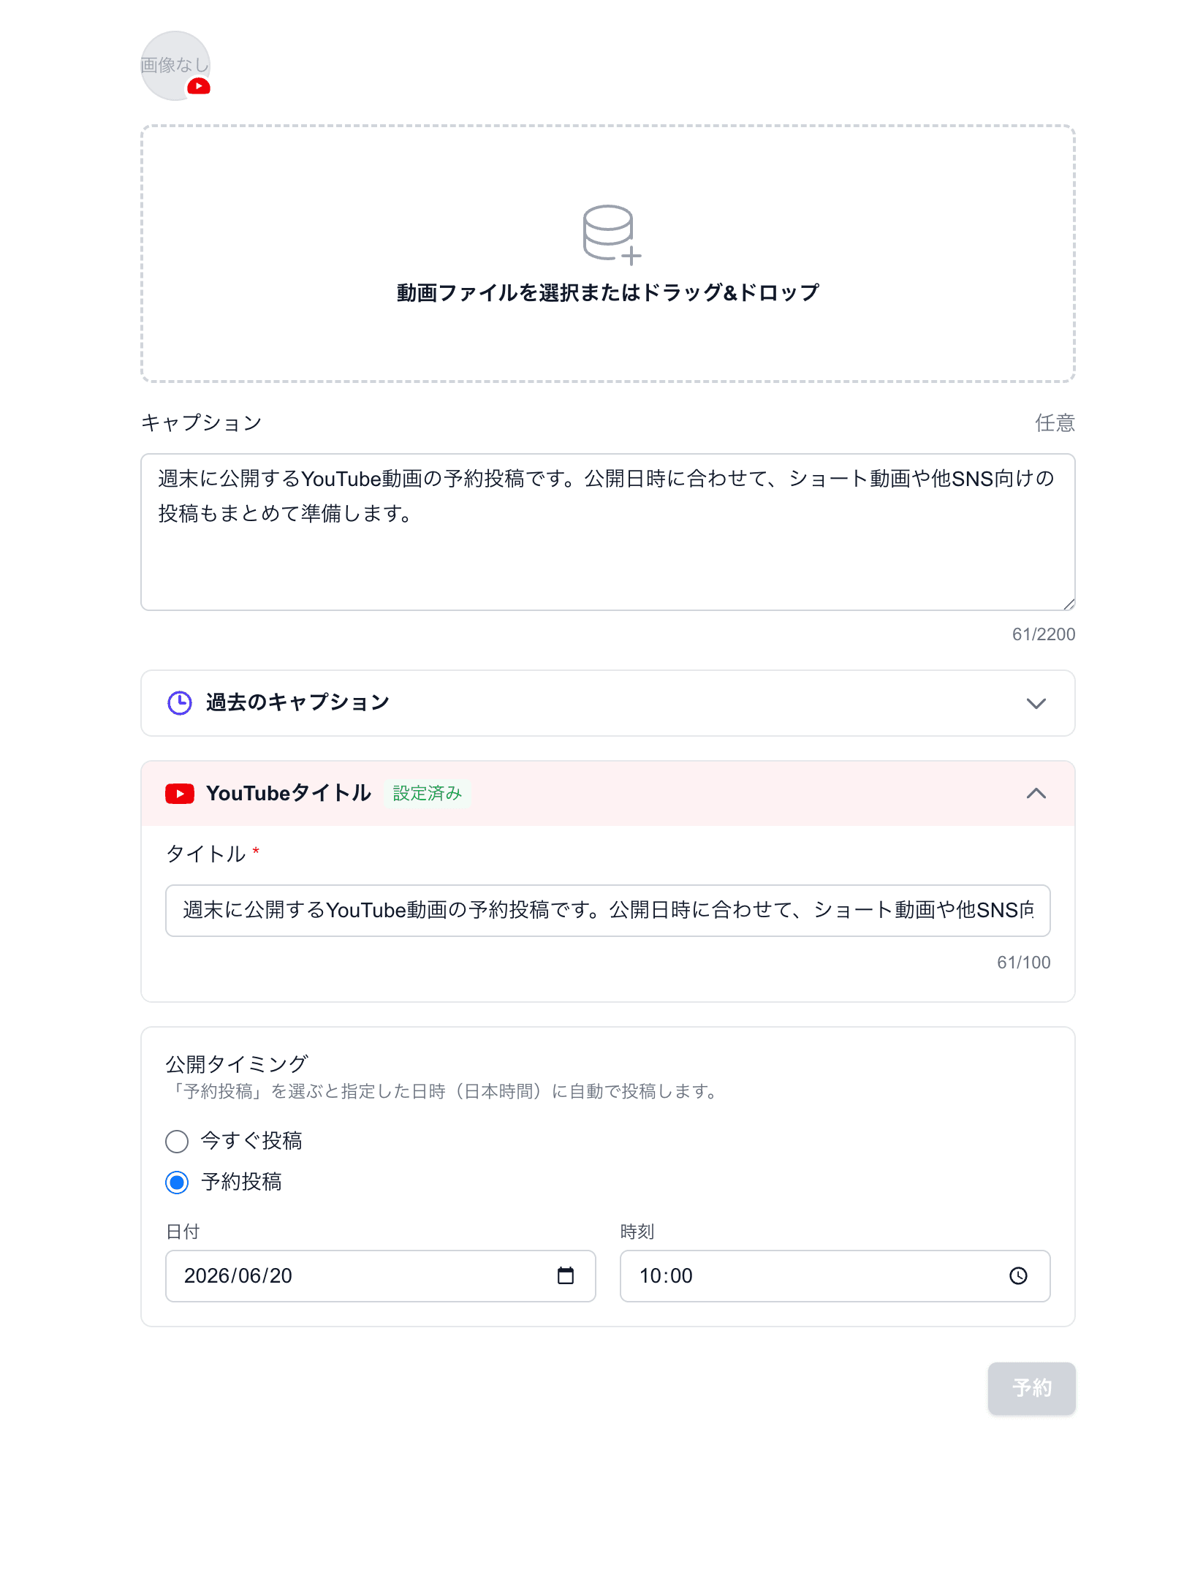Viewport: 1184px width, 1586px height.
Task: Click the 画像なし account avatar
Action: point(175,66)
